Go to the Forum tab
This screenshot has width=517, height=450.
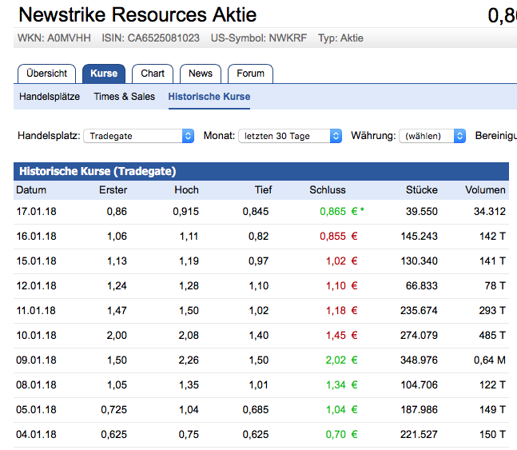click(250, 74)
